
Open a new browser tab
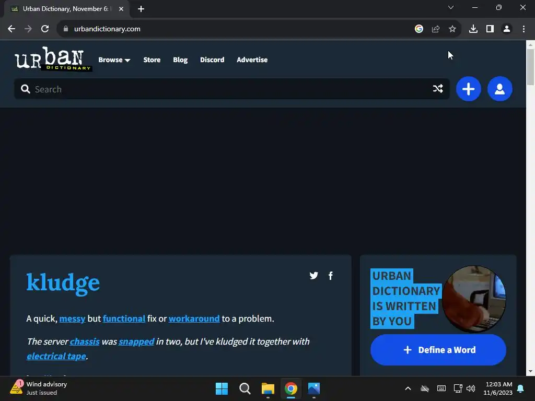click(x=141, y=9)
